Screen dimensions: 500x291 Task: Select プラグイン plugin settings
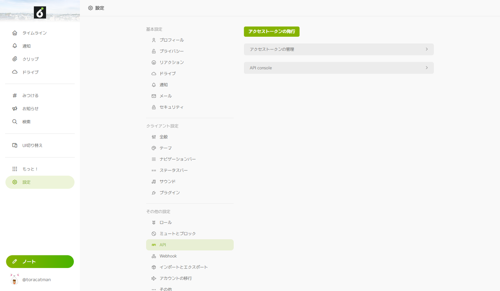coord(170,192)
